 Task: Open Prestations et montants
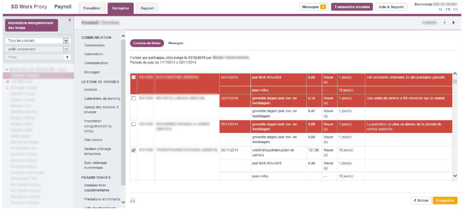tap(102, 199)
